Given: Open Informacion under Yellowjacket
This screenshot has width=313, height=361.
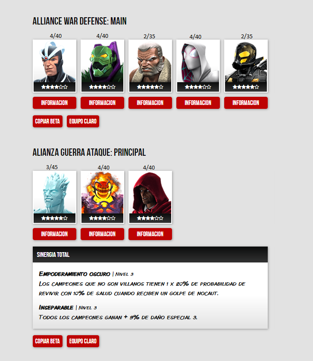Looking at the screenshot, I should pyautogui.click(x=246, y=103).
